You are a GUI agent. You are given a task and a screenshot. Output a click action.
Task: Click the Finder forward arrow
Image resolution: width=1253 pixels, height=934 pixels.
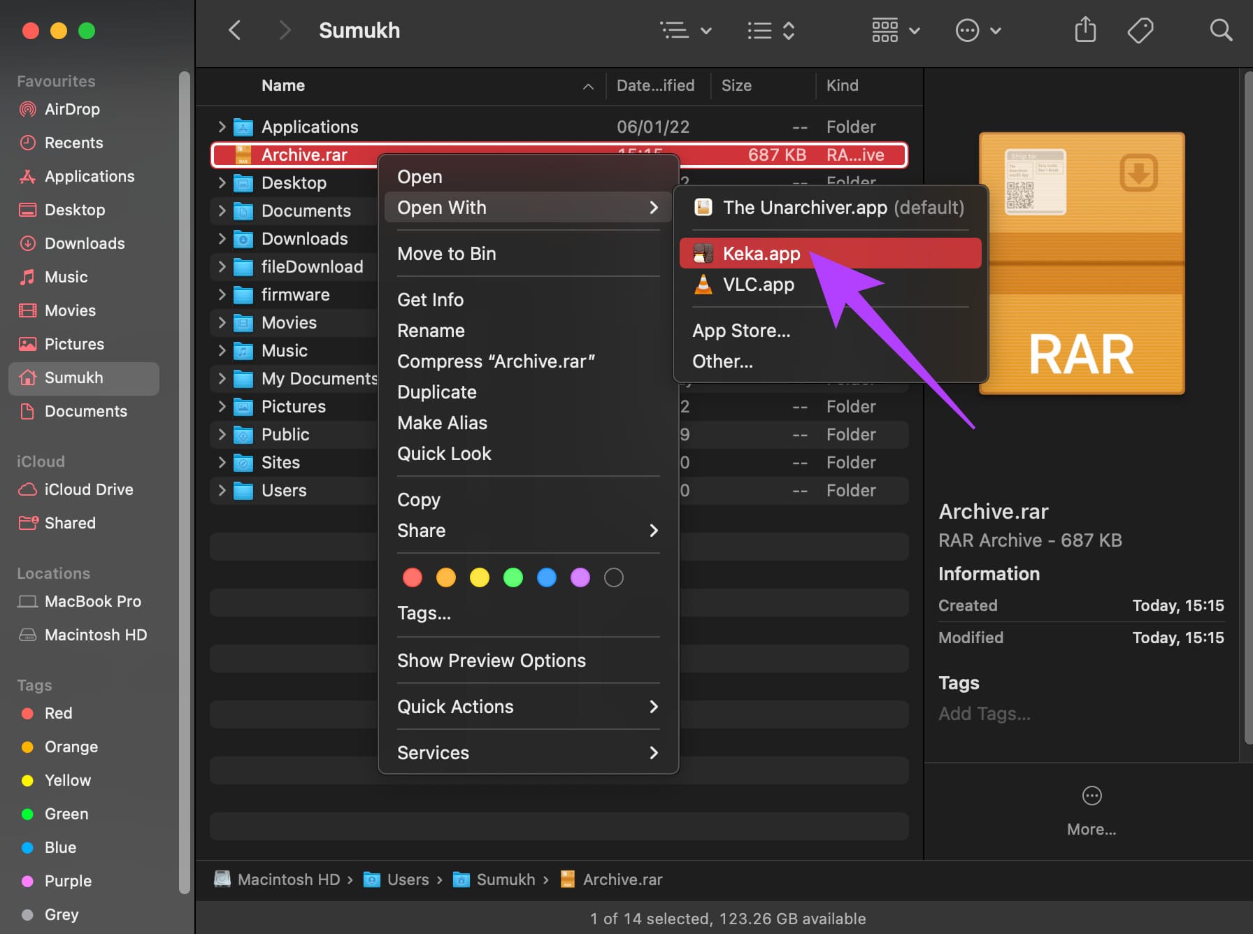pos(284,30)
